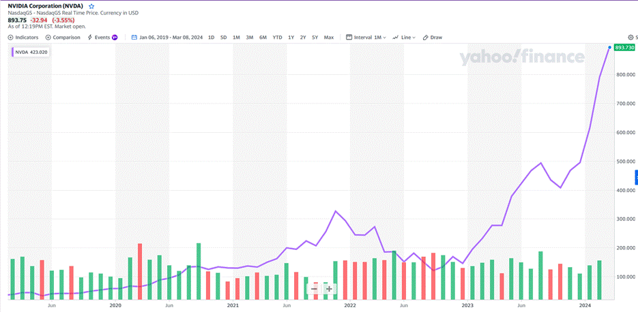Select the 1Y time range
The image size is (638, 312).
tap(291, 37)
